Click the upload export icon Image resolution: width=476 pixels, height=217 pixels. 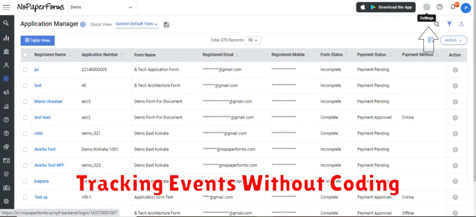461,24
